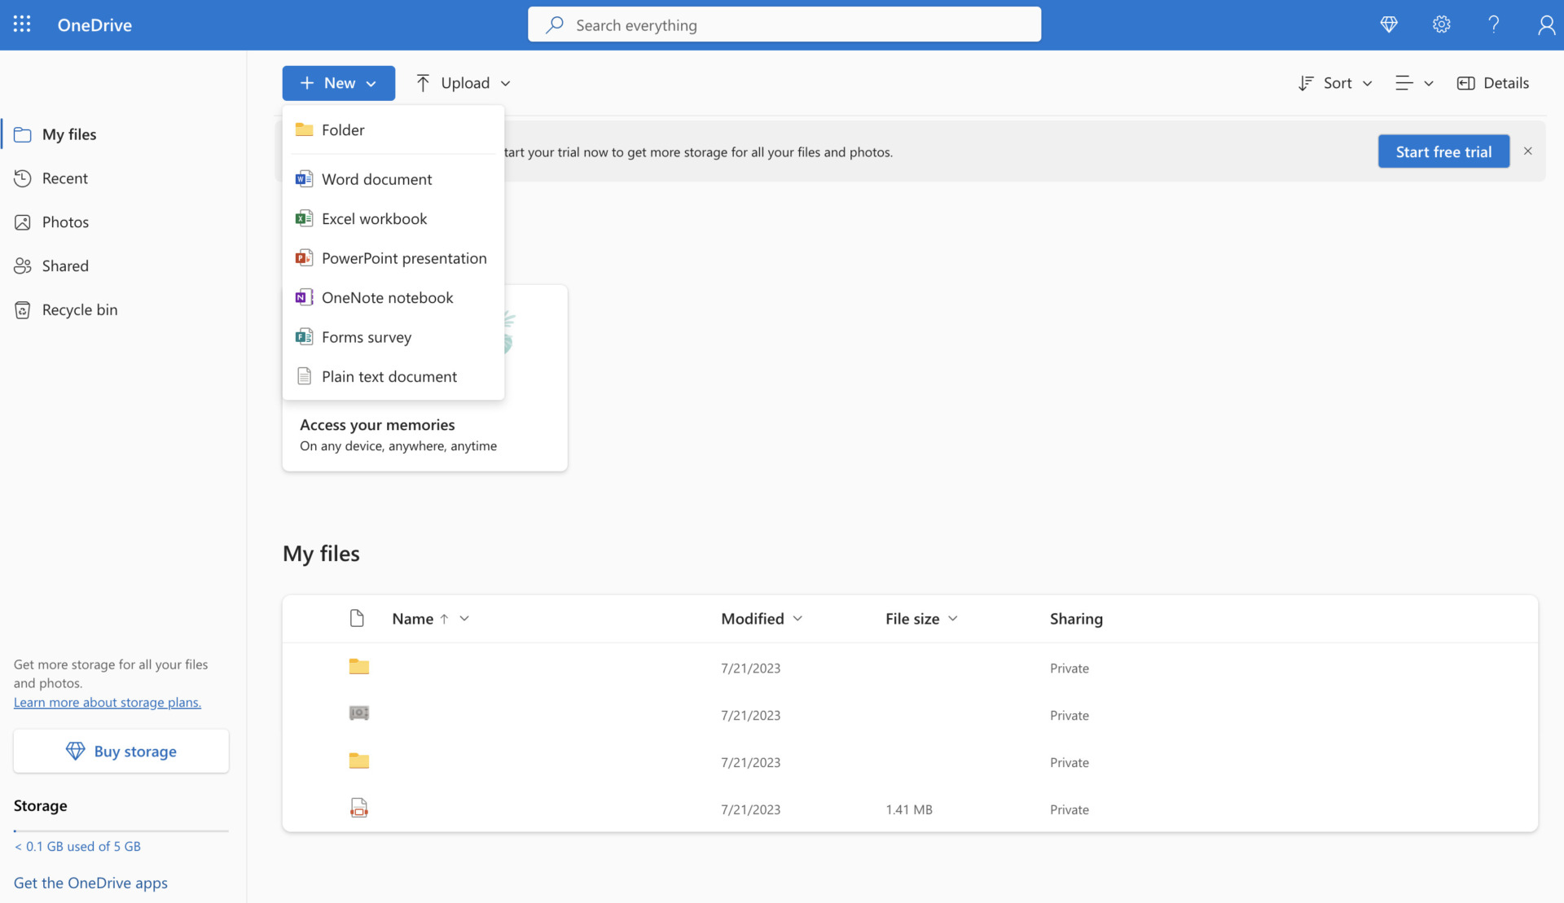Open the Learn more about storage plans link
1564x903 pixels.
[107, 702]
